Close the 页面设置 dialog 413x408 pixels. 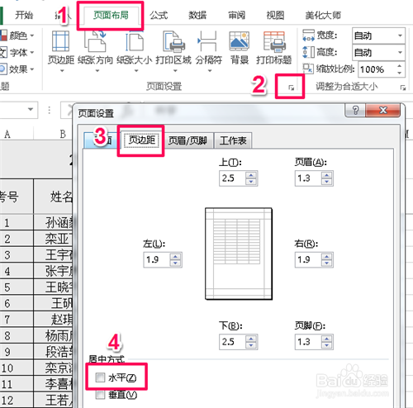(383, 110)
